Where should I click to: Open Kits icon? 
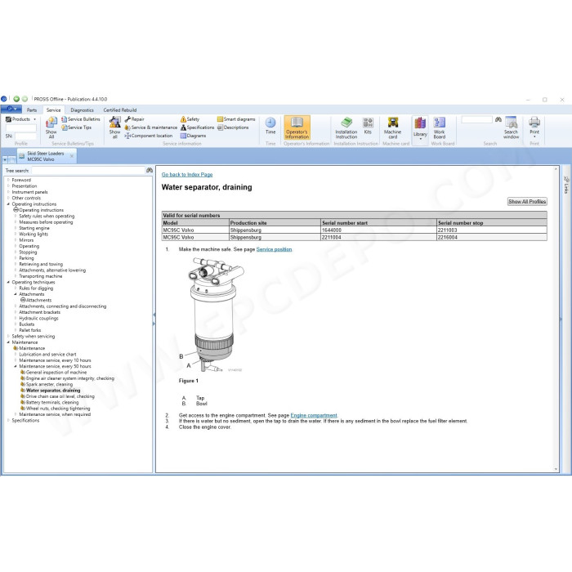click(368, 126)
